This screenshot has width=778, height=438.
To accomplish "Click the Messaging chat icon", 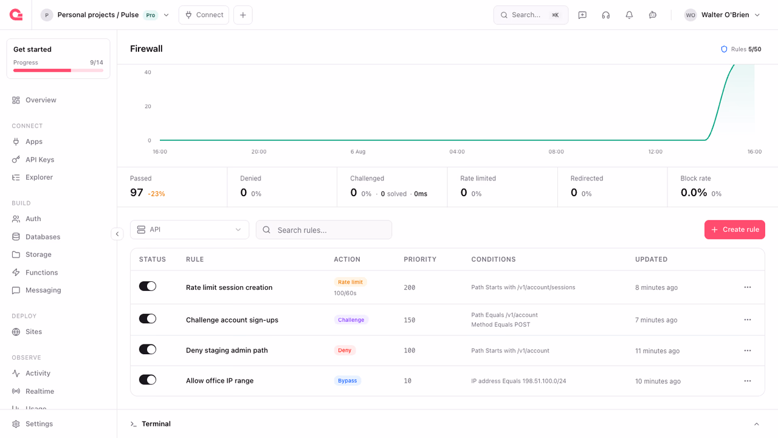I will point(16,290).
